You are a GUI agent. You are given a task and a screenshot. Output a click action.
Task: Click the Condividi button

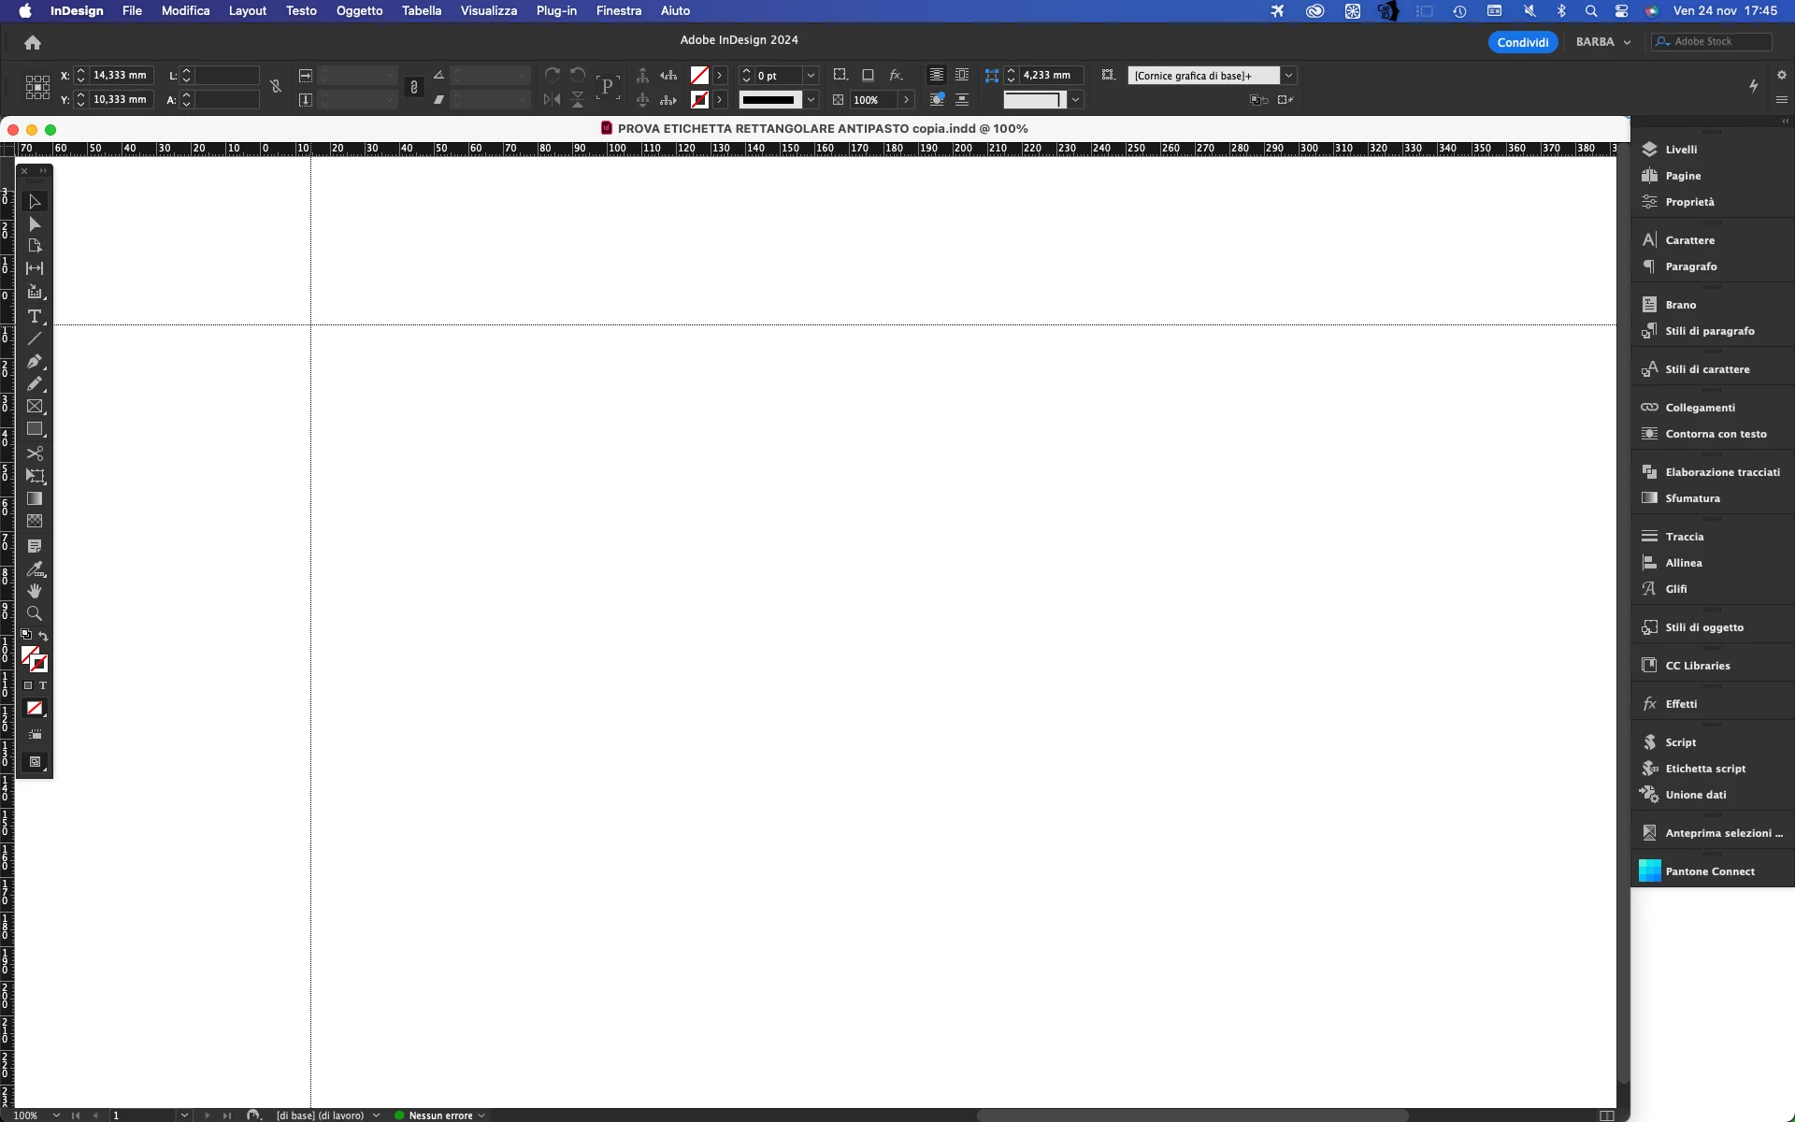(x=1522, y=42)
